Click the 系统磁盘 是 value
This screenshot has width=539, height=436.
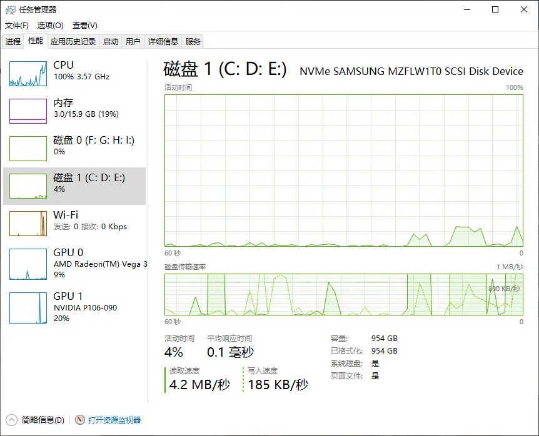tap(375, 363)
